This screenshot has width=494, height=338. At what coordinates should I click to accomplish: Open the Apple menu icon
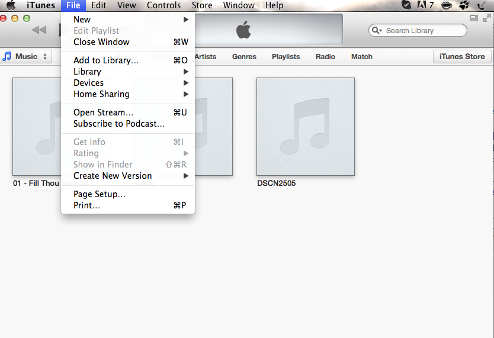[x=11, y=5]
